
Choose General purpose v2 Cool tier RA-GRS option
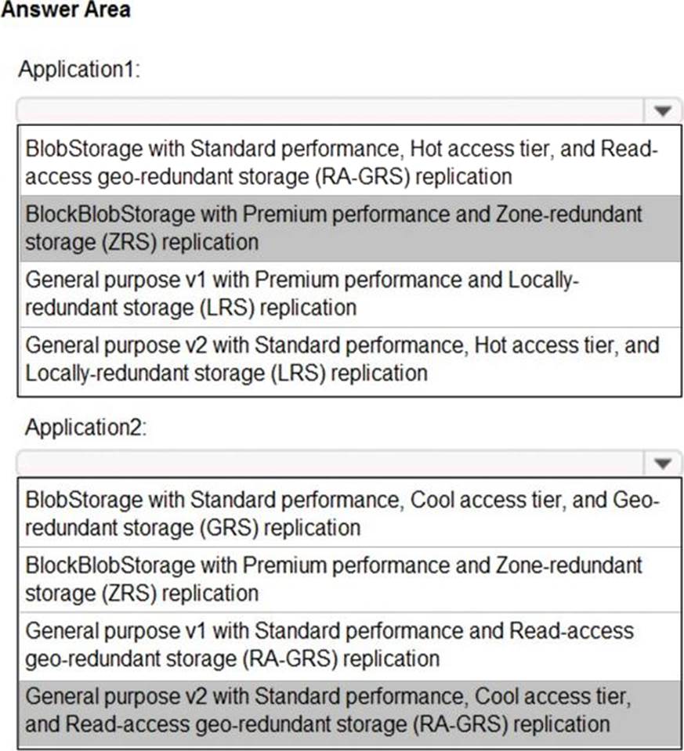342,710
